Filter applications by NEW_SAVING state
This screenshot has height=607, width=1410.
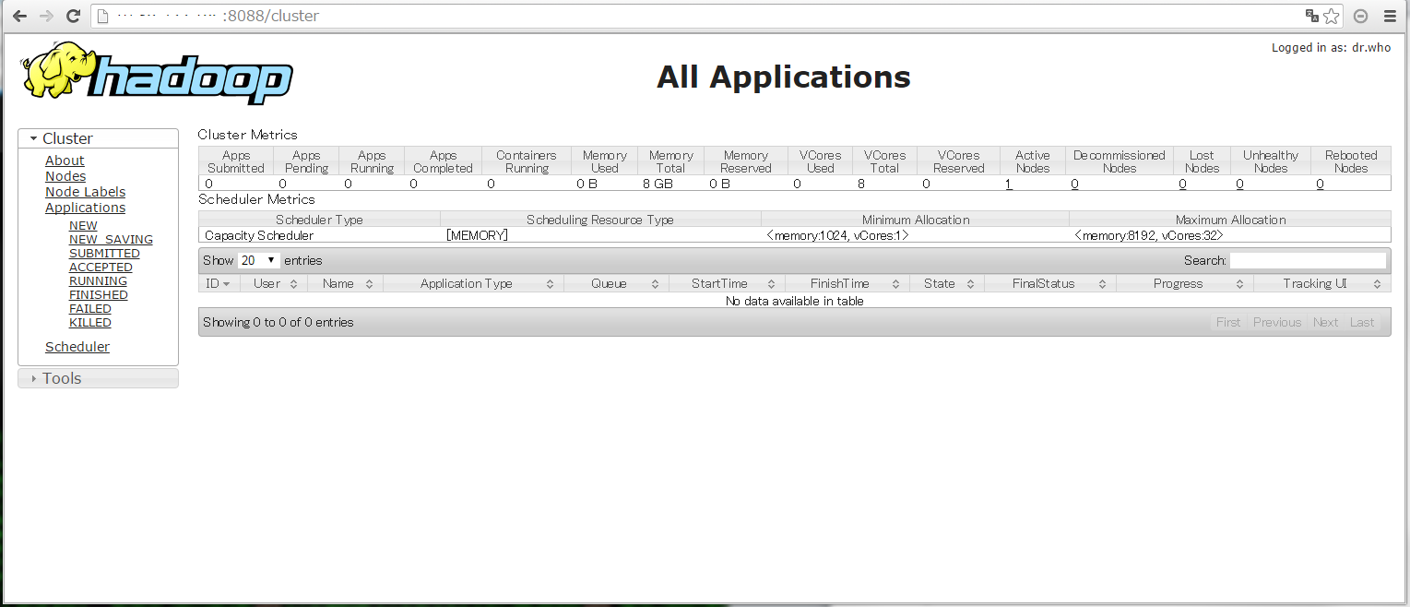pyautogui.click(x=111, y=240)
